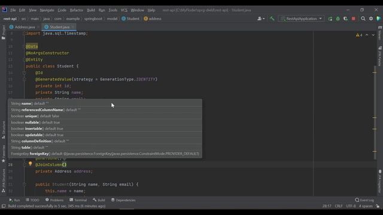Close the Student.java tab

click(73, 27)
